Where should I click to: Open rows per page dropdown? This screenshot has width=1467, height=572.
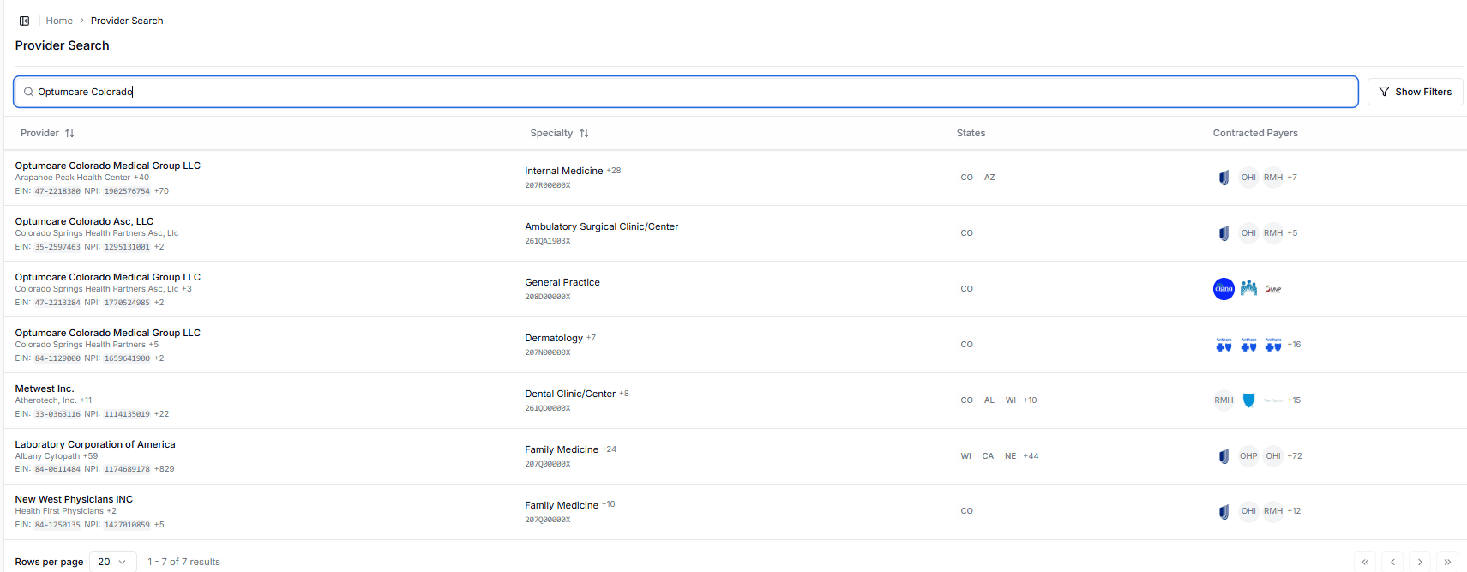click(x=113, y=562)
